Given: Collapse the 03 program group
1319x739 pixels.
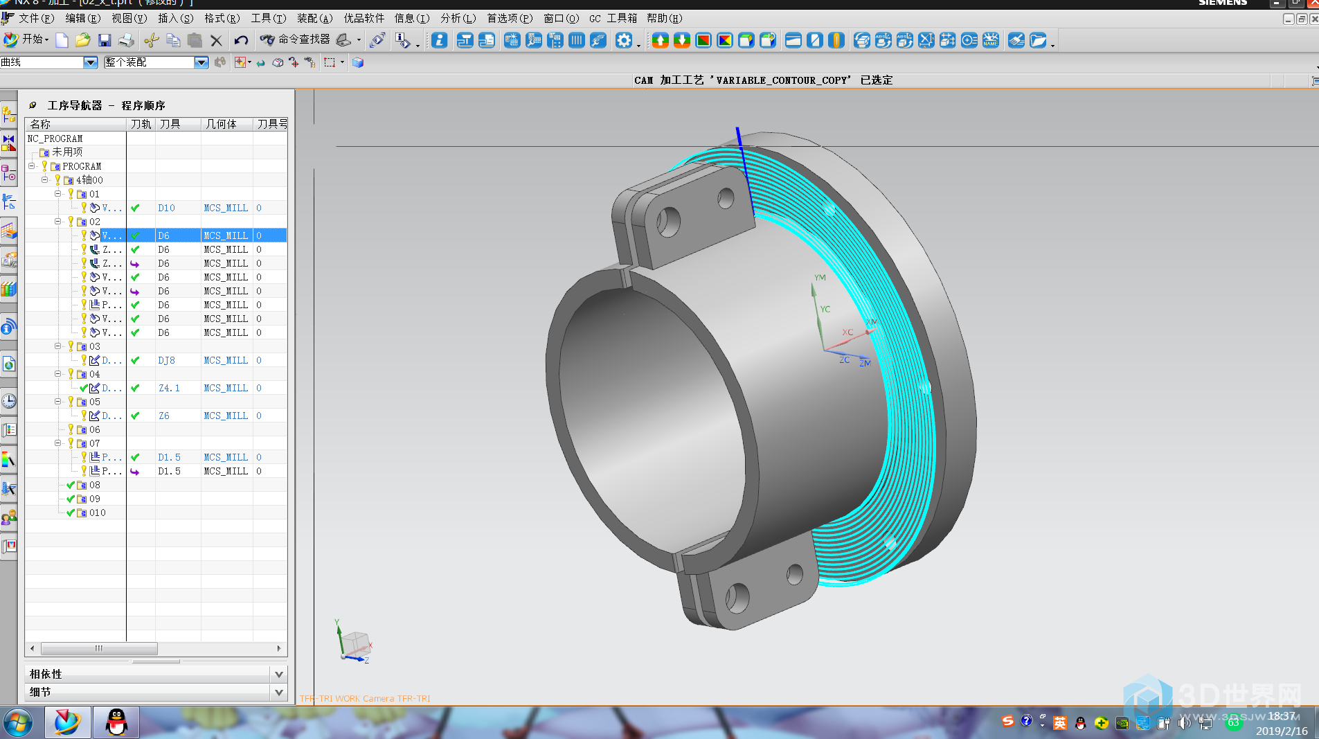Looking at the screenshot, I should click(58, 346).
